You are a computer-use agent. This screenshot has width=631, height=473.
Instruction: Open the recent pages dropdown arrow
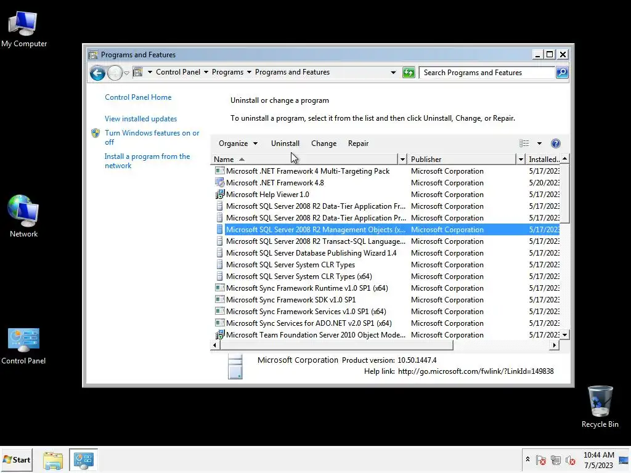[x=126, y=73]
